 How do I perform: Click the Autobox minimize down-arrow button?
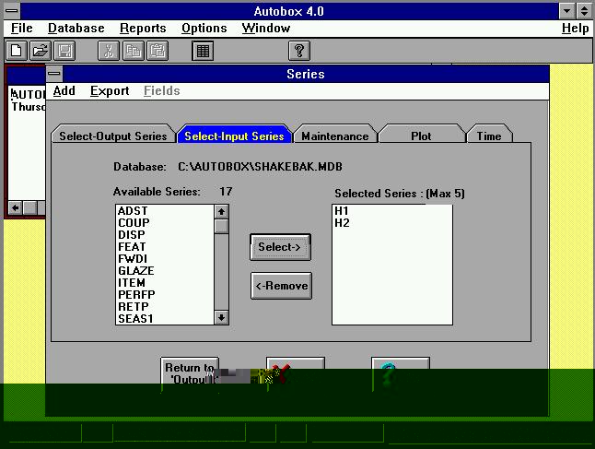point(567,11)
